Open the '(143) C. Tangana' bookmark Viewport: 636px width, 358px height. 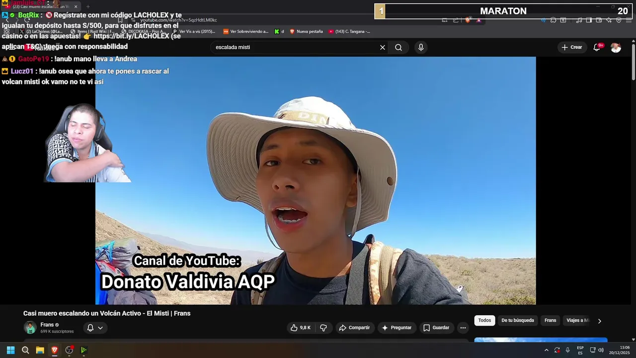click(349, 31)
